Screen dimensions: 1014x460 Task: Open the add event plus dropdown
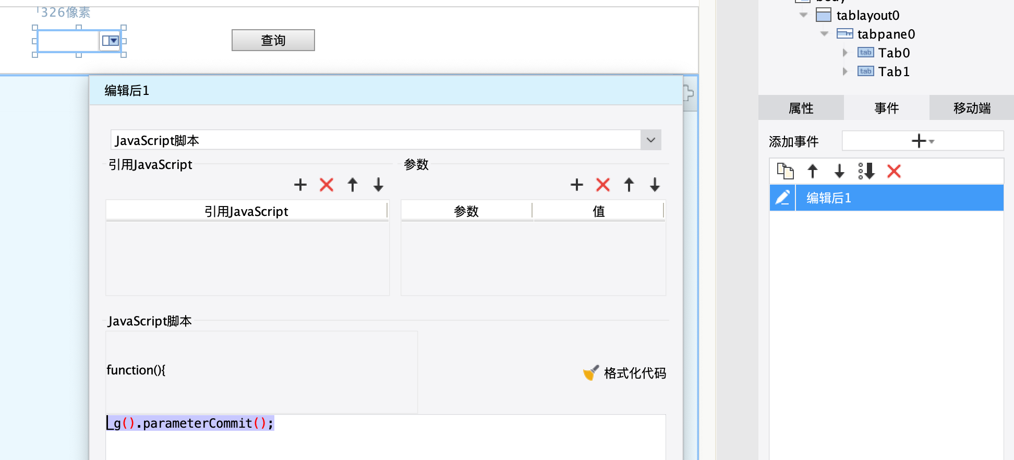(x=923, y=141)
